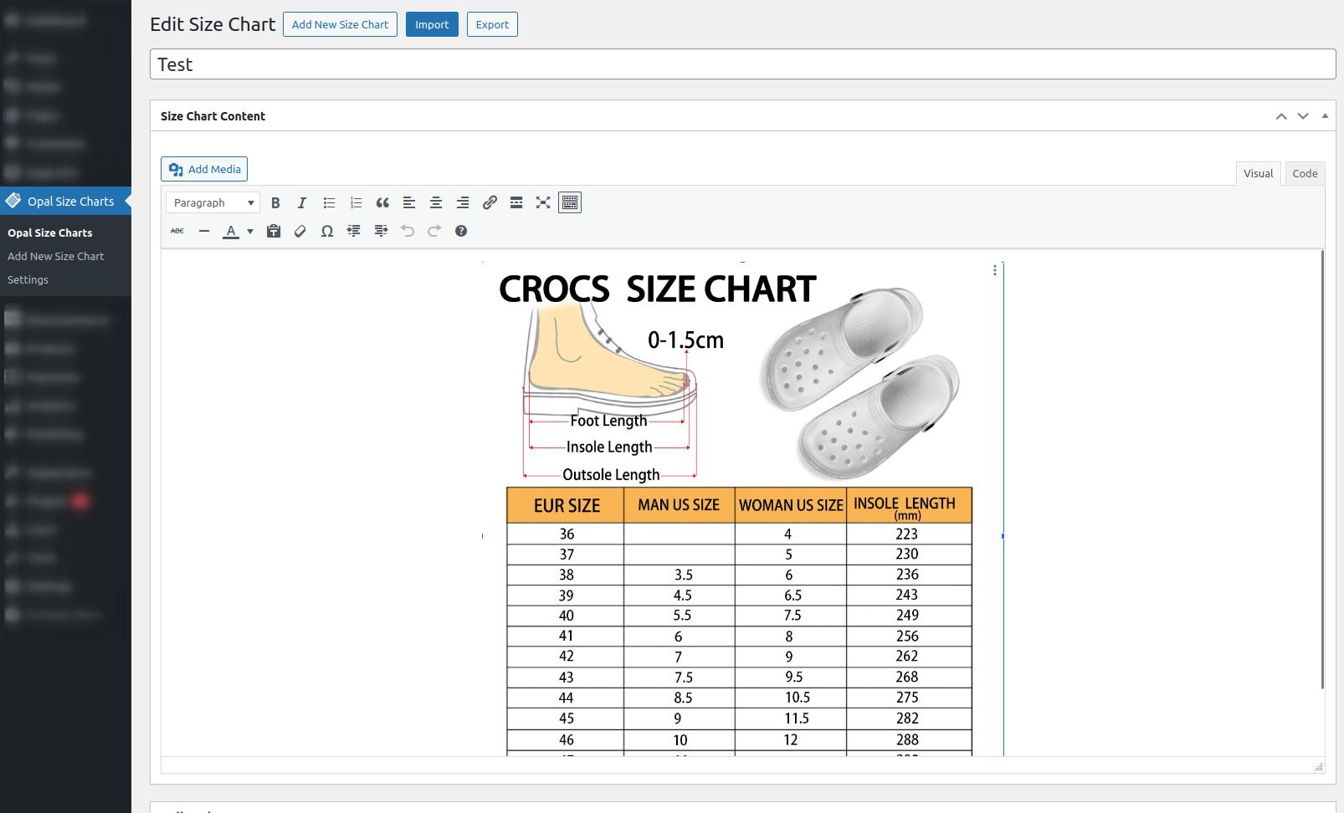Decrease paragraph indent

click(x=354, y=231)
